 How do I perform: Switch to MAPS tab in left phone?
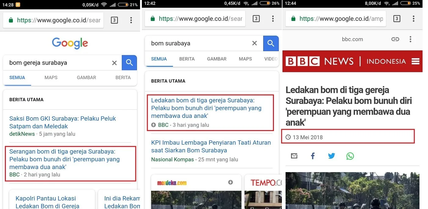coord(51,77)
